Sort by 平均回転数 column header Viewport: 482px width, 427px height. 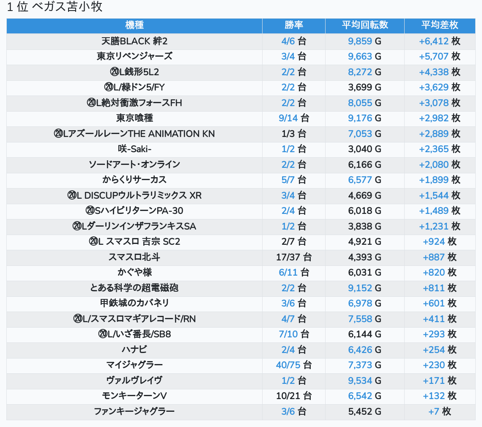pos(364,25)
